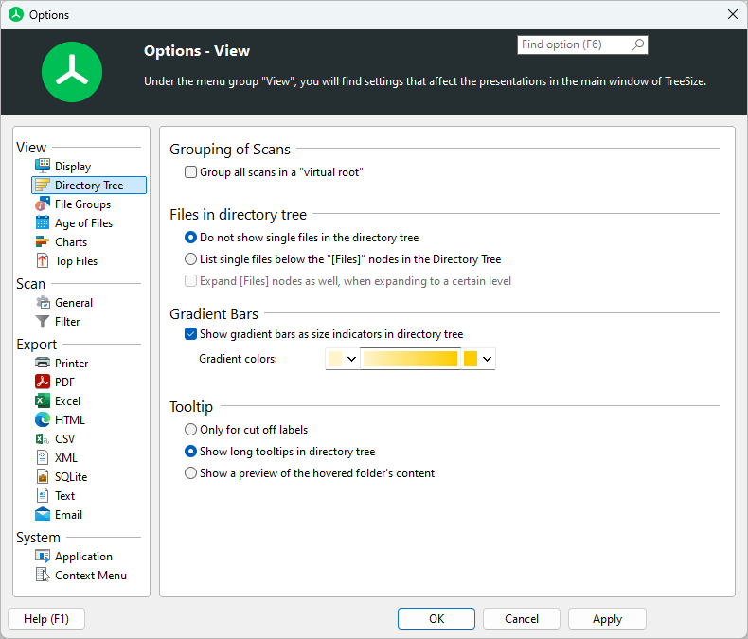Click the red PDF icon
748x639 pixels.
pos(43,382)
